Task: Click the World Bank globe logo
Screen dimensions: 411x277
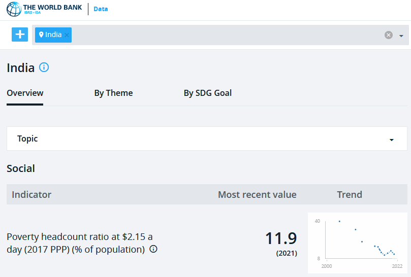Action: [14, 9]
